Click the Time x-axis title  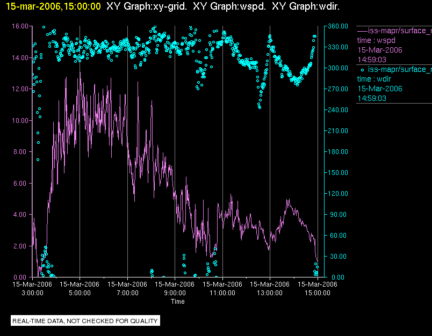coord(178,302)
